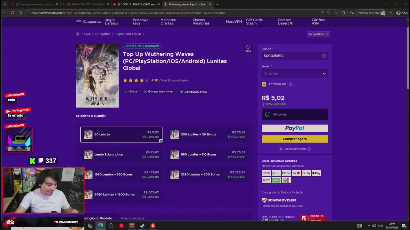
Task: Open Crimson Desert menu item
Action: (285, 22)
